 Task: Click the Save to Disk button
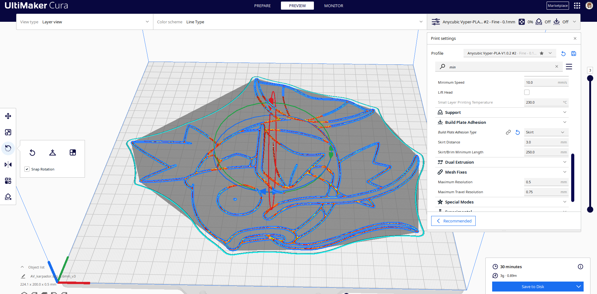(533, 287)
